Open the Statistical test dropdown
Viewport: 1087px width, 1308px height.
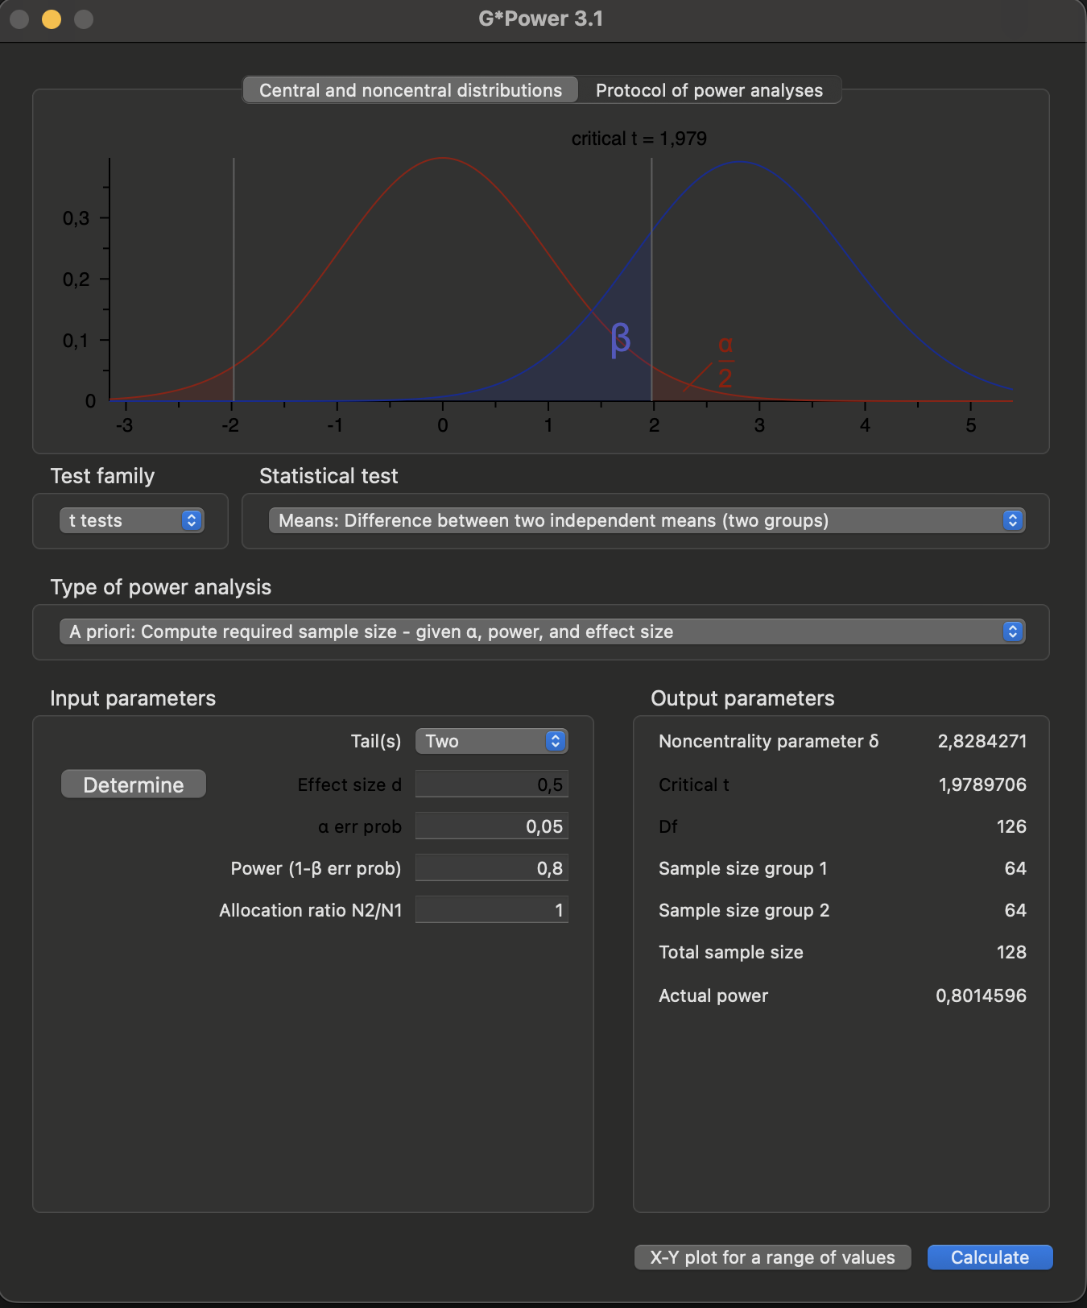click(x=647, y=520)
